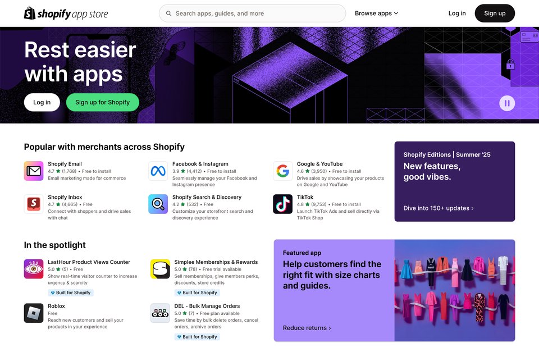Open the TikTok app icon
Screen dimensions: 539x352
pos(282,204)
